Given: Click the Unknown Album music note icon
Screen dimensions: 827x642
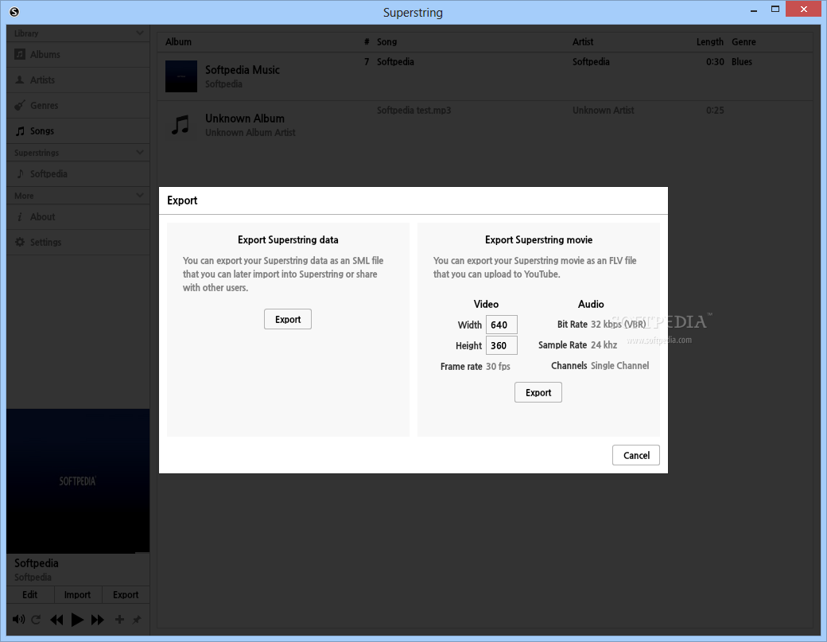Looking at the screenshot, I should (x=181, y=125).
